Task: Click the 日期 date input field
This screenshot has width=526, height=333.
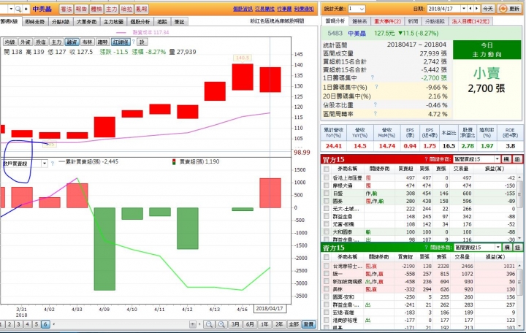Action: pos(443,9)
